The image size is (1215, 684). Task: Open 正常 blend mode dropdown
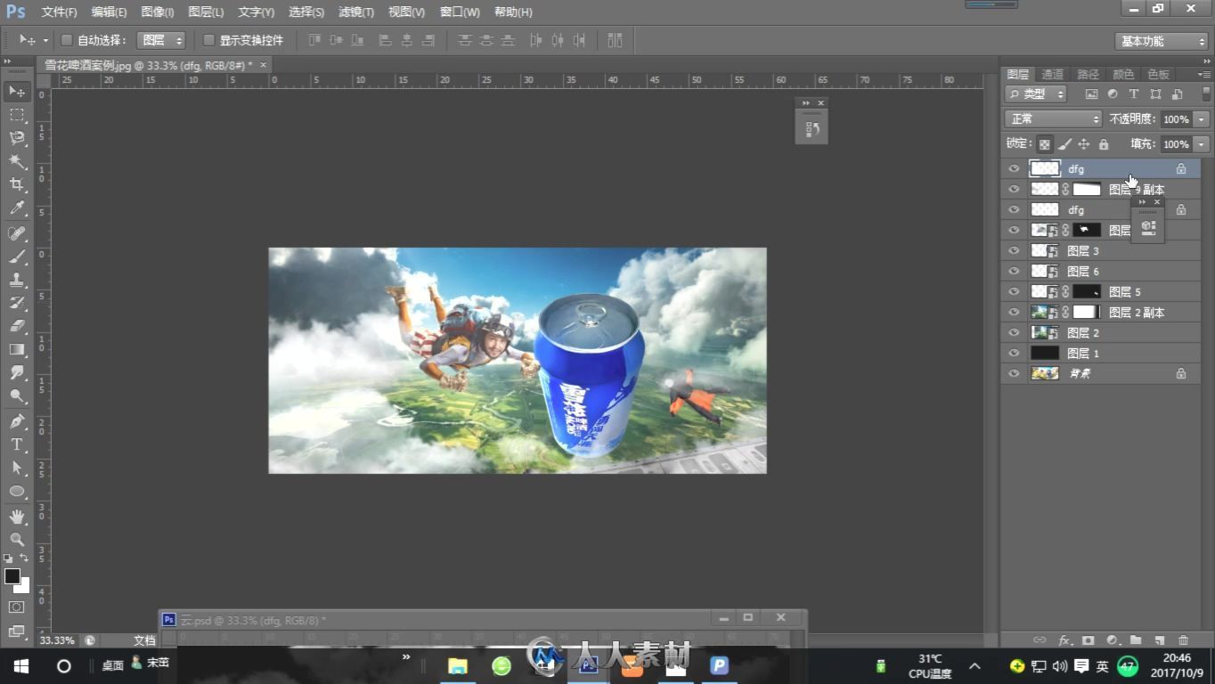click(1053, 119)
